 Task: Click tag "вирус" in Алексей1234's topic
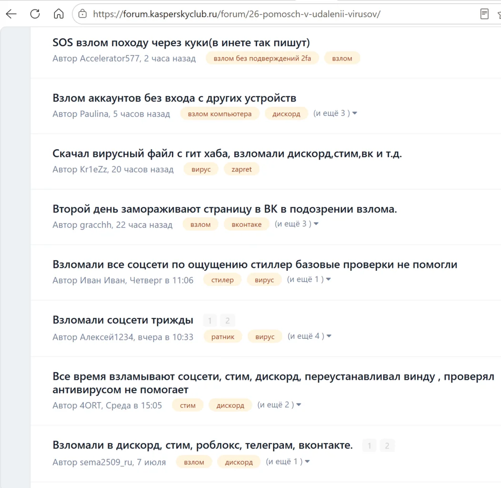[x=265, y=337]
